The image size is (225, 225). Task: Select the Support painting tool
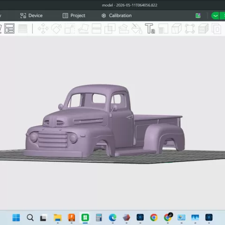coord(124,29)
